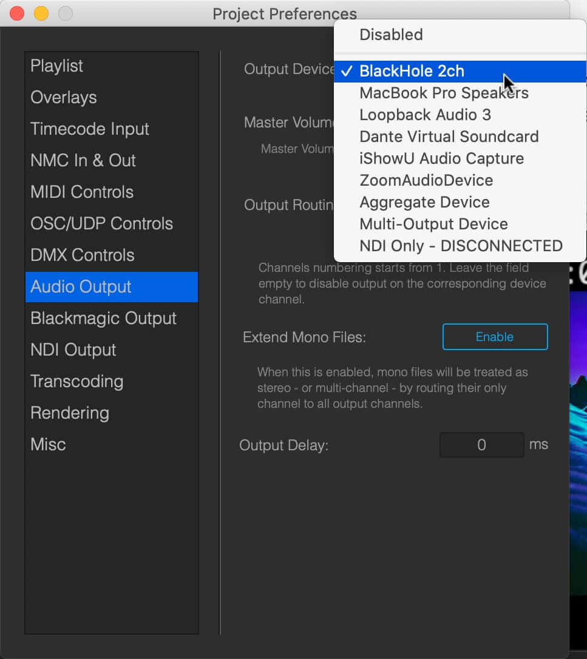Go to MIDI Controls section
The image size is (587, 659).
click(x=112, y=192)
